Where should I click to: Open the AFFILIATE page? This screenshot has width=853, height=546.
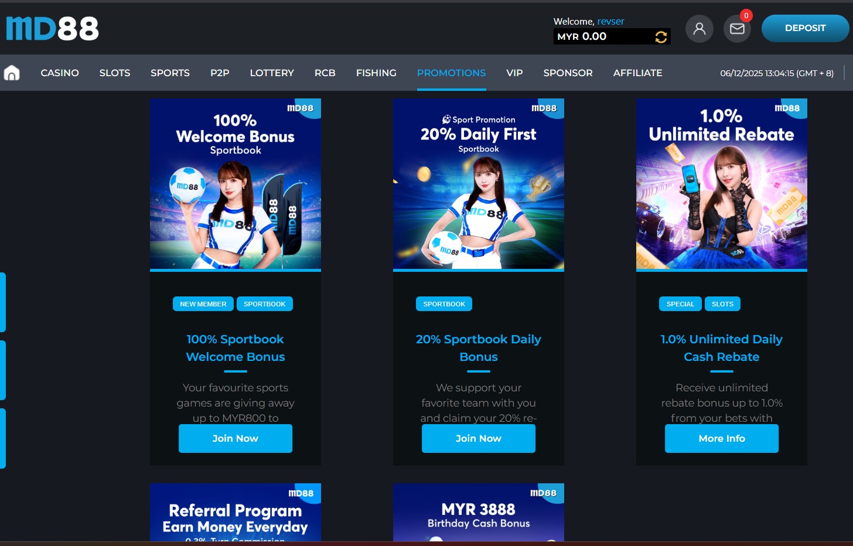click(637, 73)
